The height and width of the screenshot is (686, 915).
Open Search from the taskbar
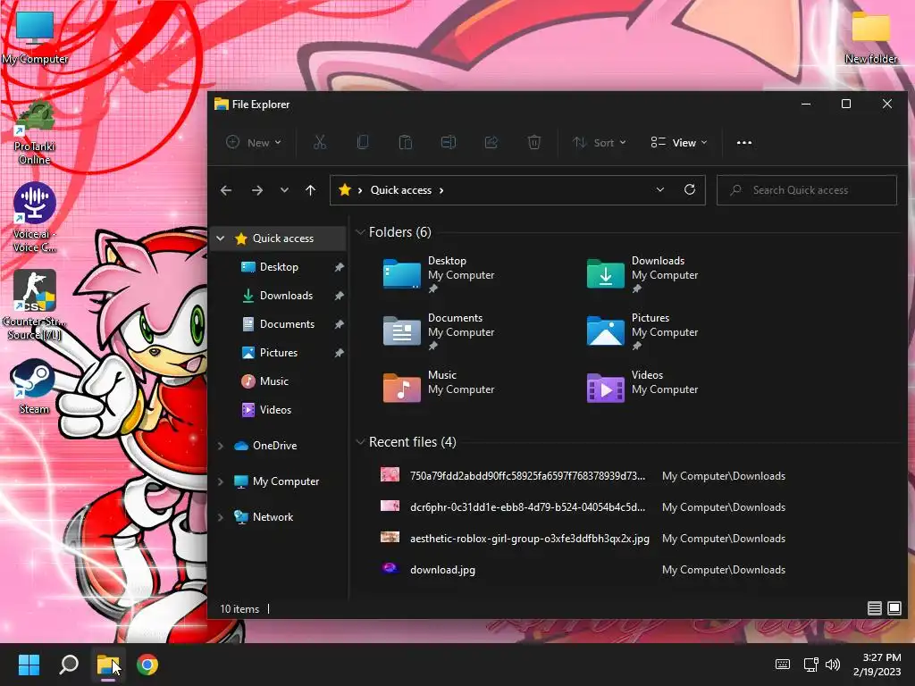(69, 665)
